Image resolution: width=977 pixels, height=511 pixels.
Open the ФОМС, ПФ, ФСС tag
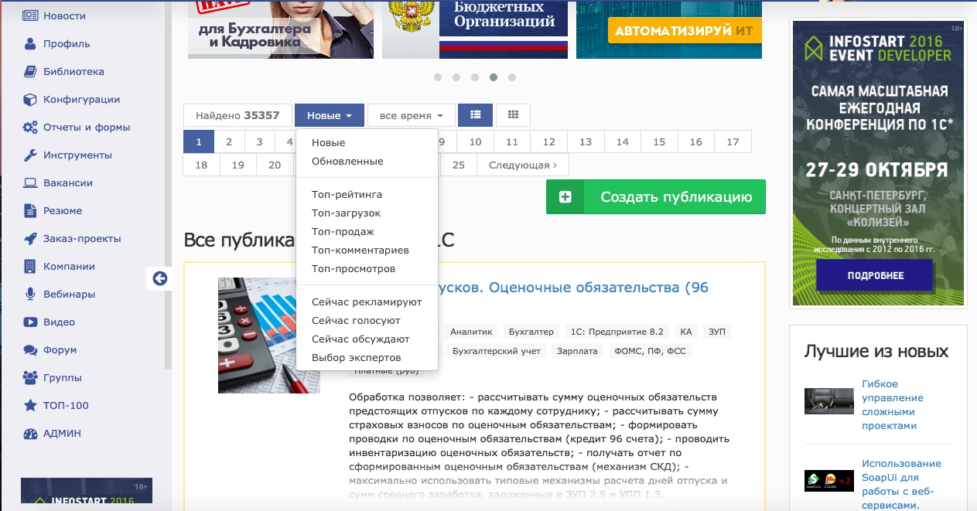(650, 350)
